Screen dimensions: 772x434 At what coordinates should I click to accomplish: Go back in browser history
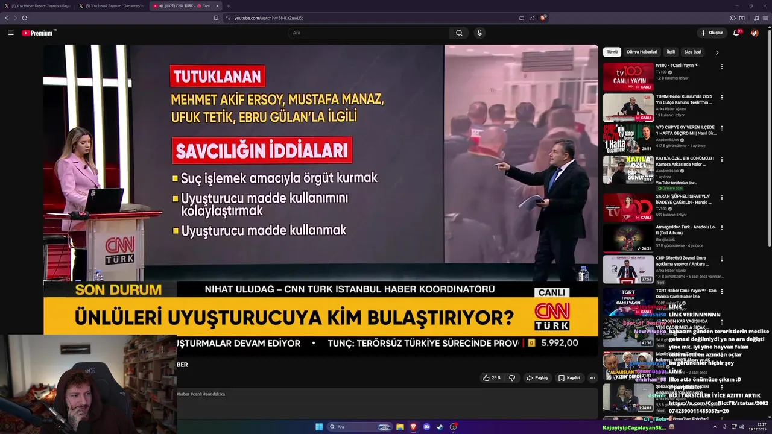(7, 18)
